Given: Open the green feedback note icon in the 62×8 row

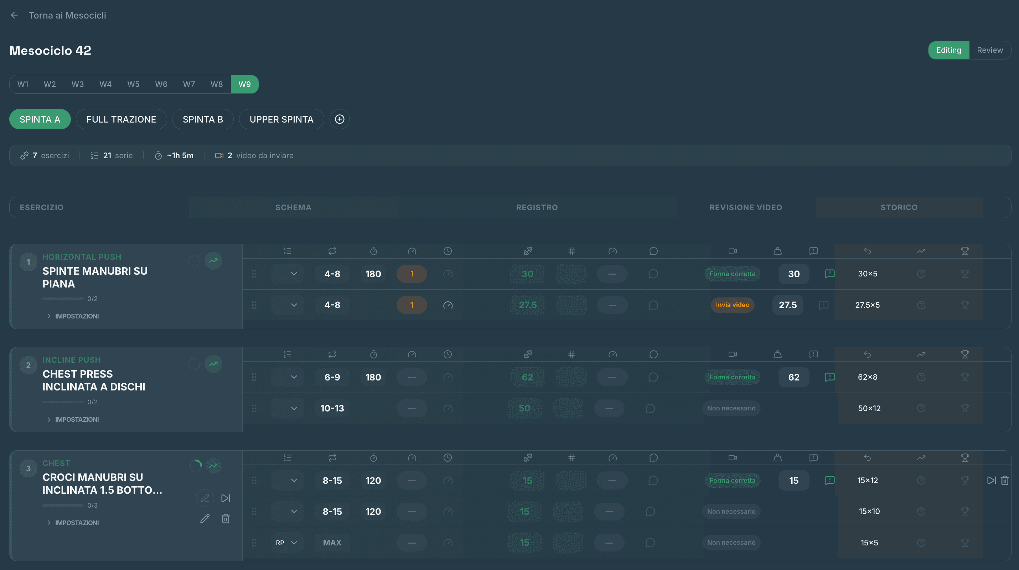Looking at the screenshot, I should click(x=829, y=377).
